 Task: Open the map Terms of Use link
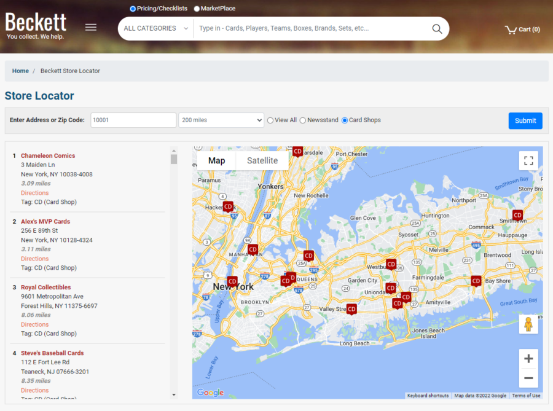[x=526, y=396]
